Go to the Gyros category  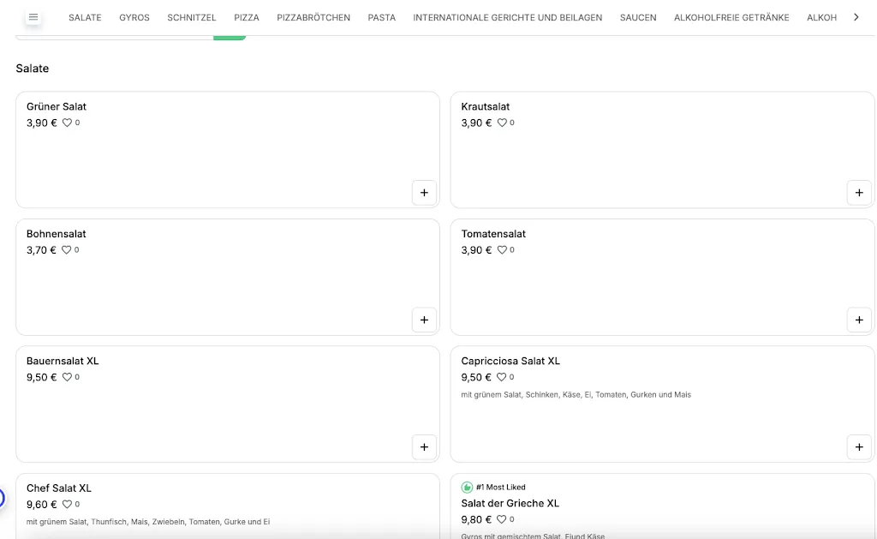pos(134,17)
